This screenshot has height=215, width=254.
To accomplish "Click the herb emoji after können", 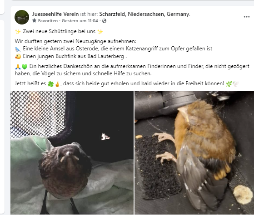I will (229, 84).
